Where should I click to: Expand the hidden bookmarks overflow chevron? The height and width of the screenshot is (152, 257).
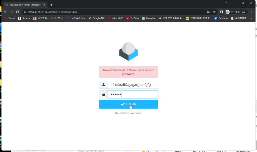click(251, 18)
